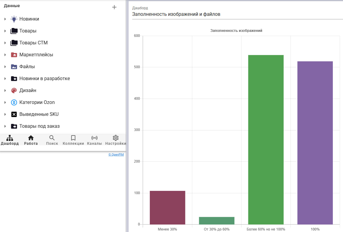Click the Дизайн palette icon

tap(14, 91)
